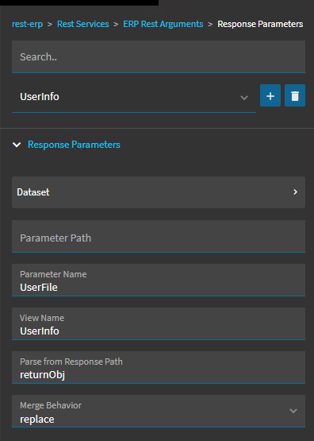Open ERP Rest Arguments breadcrumb link
The image size is (314, 441).
click(x=163, y=24)
